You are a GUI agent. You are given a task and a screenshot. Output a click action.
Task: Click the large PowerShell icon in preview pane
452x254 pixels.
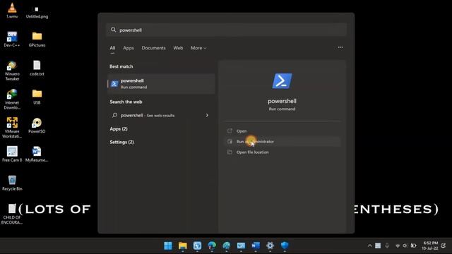tap(282, 81)
